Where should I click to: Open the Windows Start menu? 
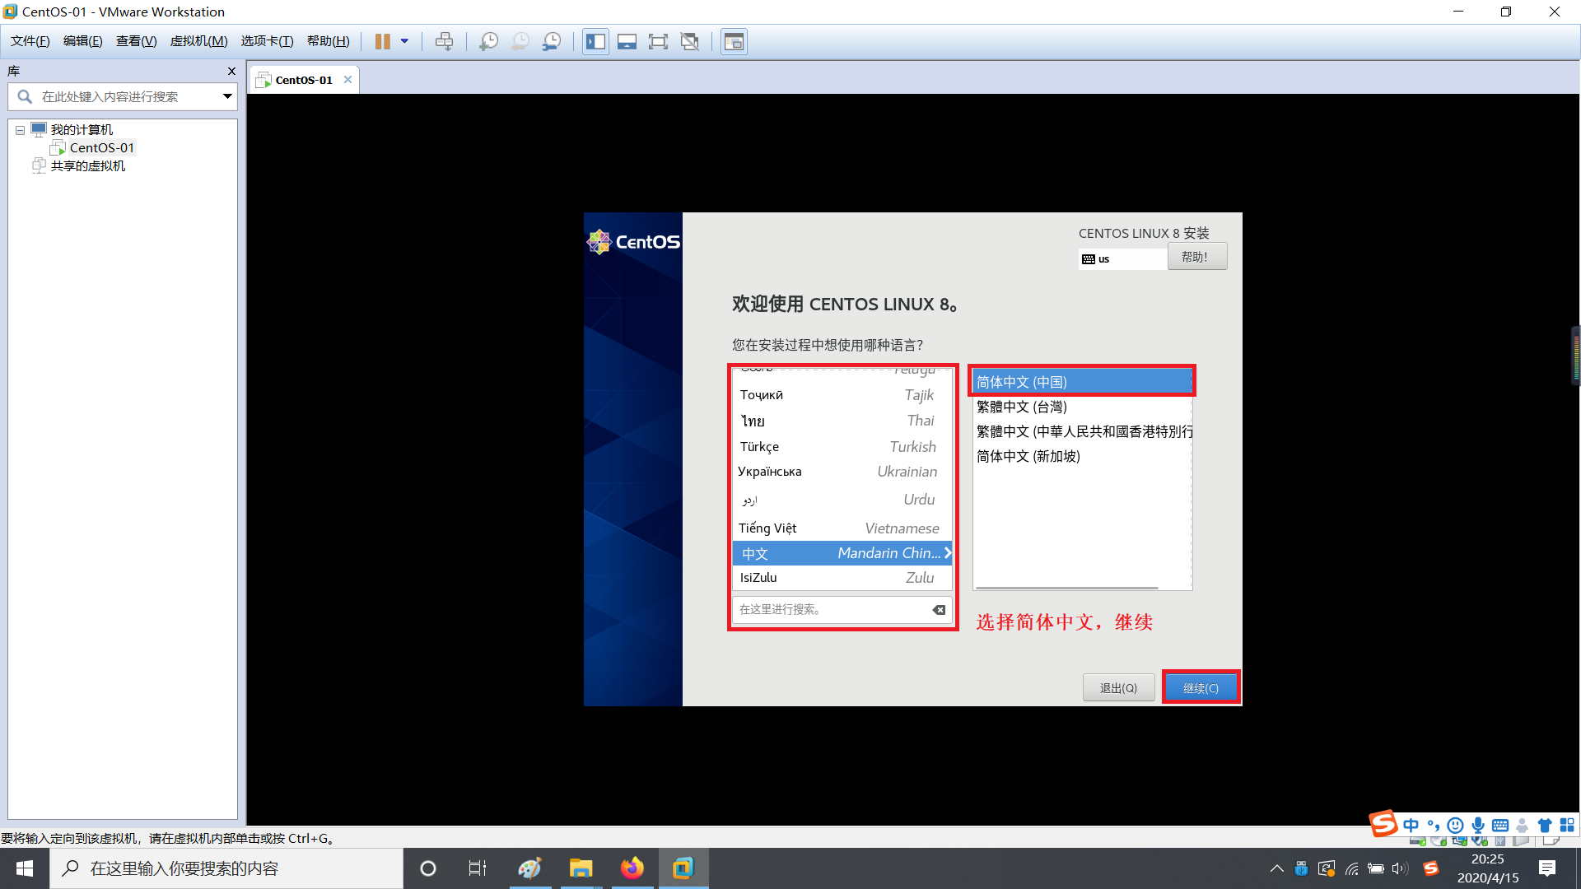(25, 868)
